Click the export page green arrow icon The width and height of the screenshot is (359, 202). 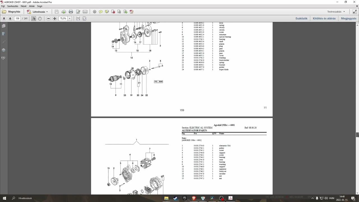coord(125,12)
